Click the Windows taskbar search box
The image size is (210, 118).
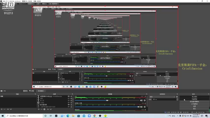click(x=24, y=116)
